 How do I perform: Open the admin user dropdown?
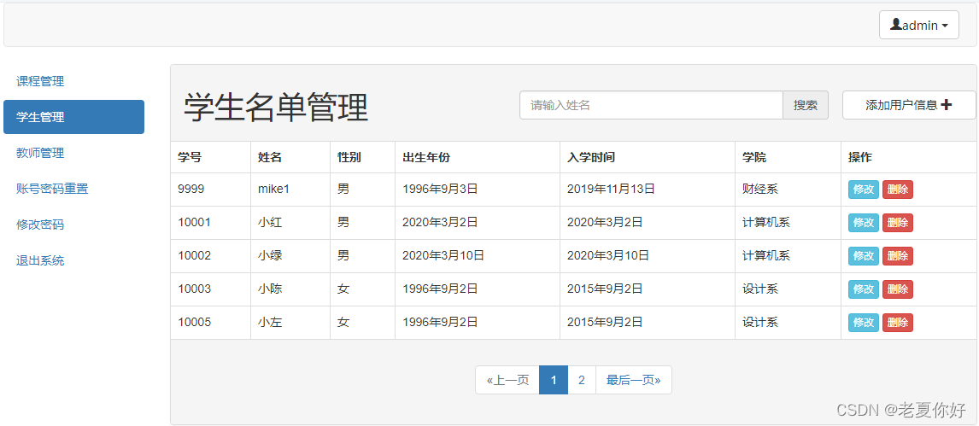coord(918,25)
